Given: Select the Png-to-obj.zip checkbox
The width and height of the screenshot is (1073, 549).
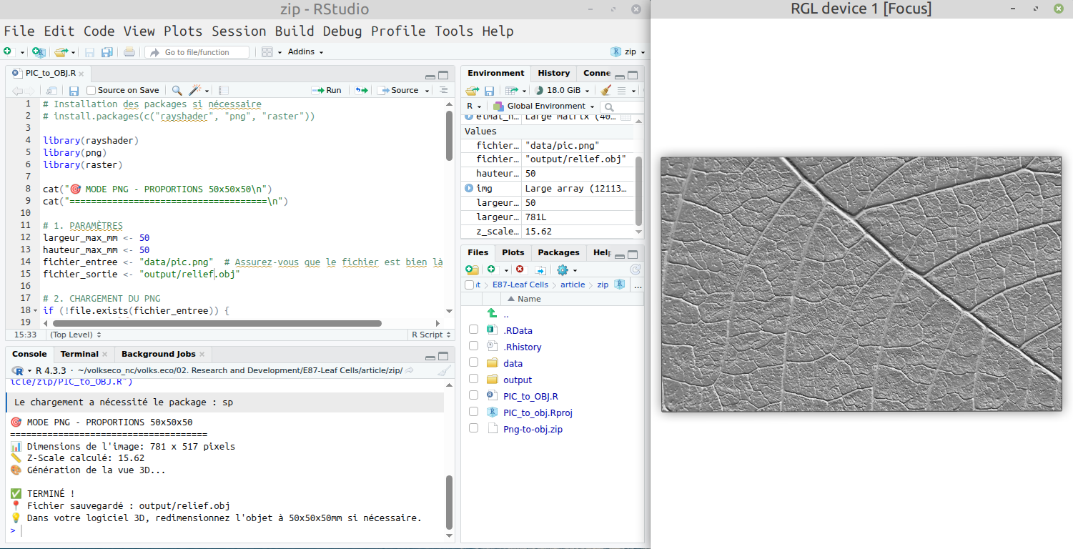Looking at the screenshot, I should pos(473,428).
